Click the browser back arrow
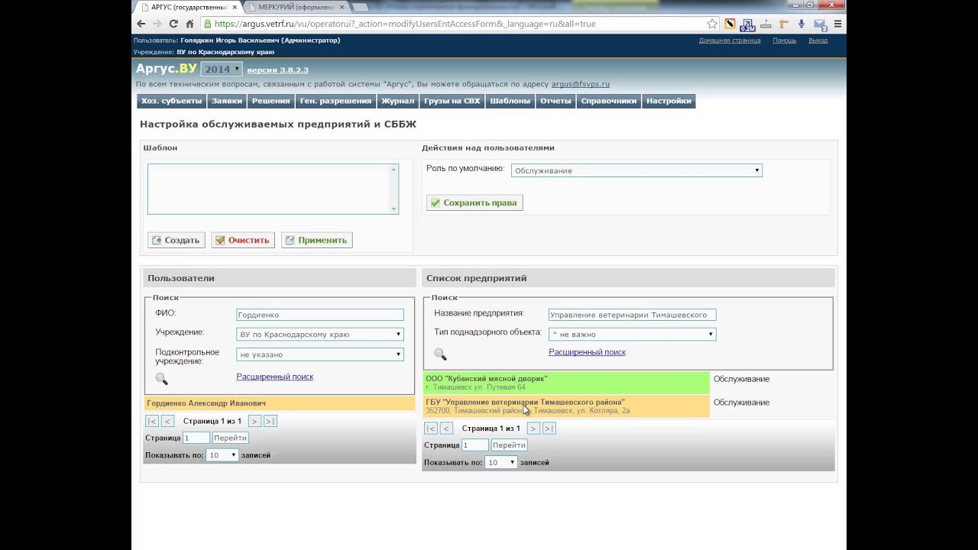978x550 pixels. (141, 24)
